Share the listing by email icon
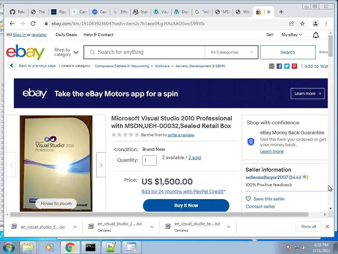Image resolution: width=338 pixels, height=254 pixels. coord(272,66)
